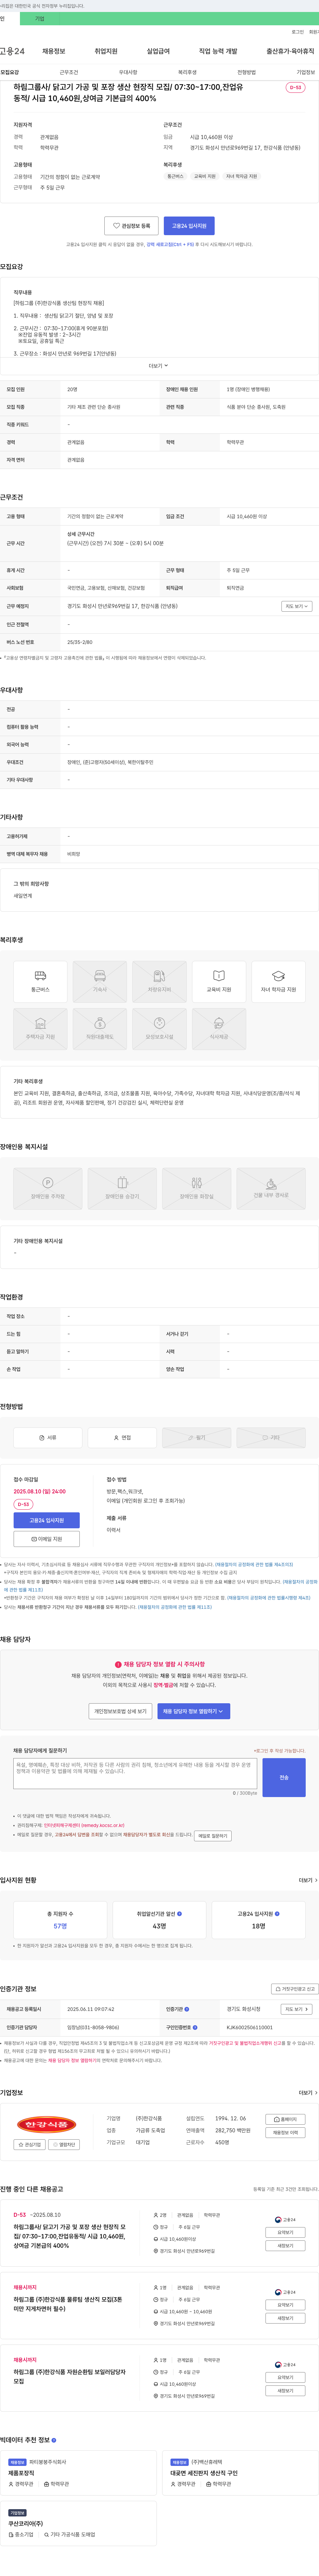
Task: Click 상세보기 for D-53 listing
Action: point(285,2232)
